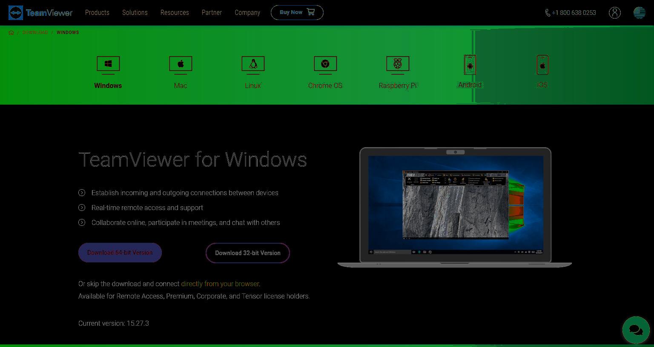Click Download 32-bit Version
654x347 pixels.
tap(248, 253)
